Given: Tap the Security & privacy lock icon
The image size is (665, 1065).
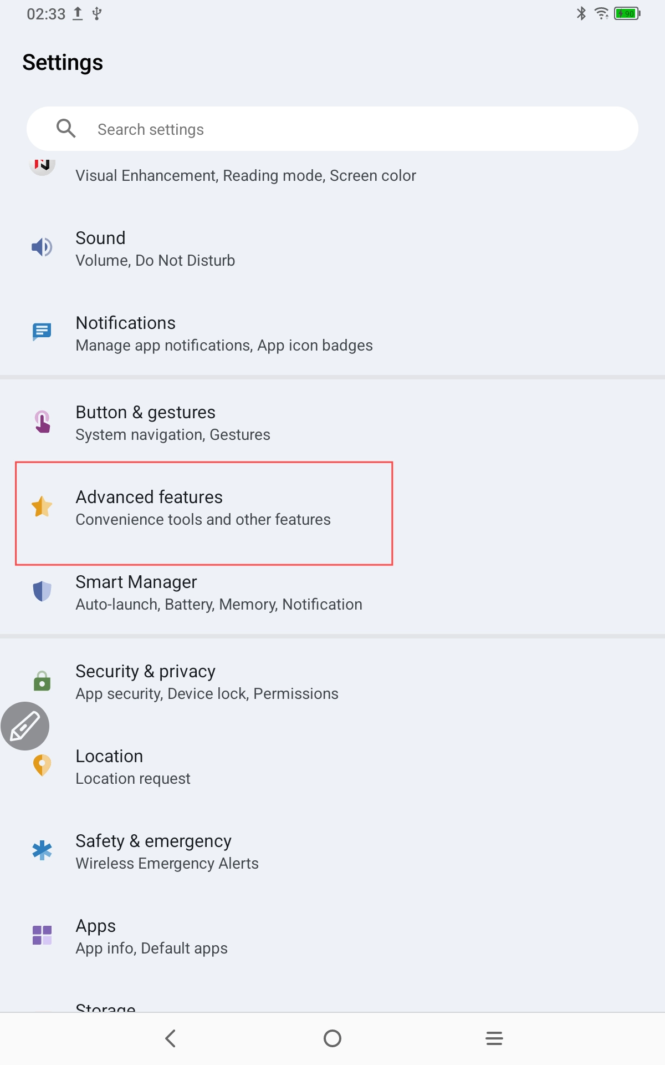Looking at the screenshot, I should click(42, 681).
